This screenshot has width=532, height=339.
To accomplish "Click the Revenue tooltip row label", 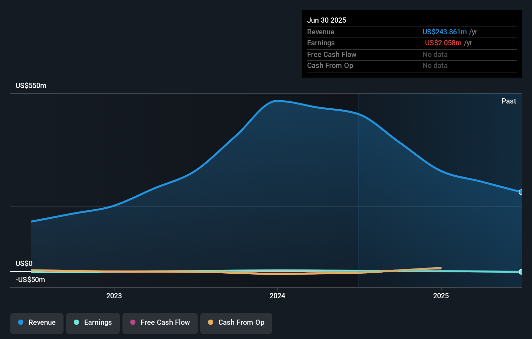I will [321, 32].
